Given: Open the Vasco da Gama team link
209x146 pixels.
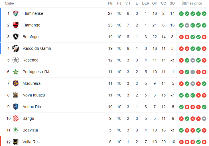Looking at the screenshot, I should [x=37, y=48].
